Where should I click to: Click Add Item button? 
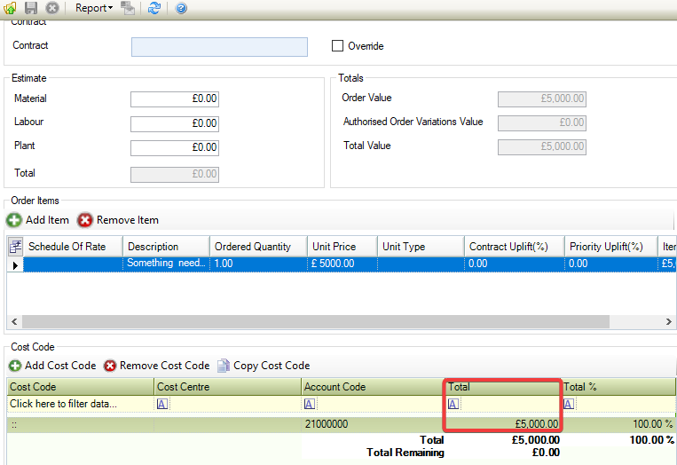pyautogui.click(x=38, y=220)
